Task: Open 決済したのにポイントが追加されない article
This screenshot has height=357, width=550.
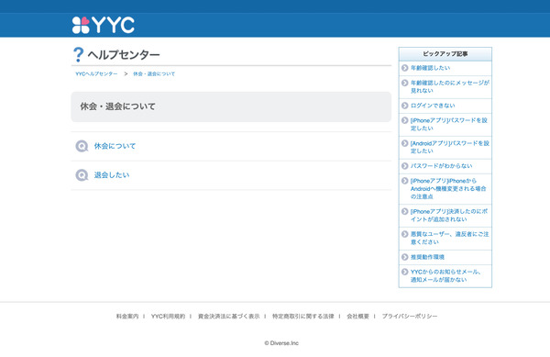Action: 449,215
